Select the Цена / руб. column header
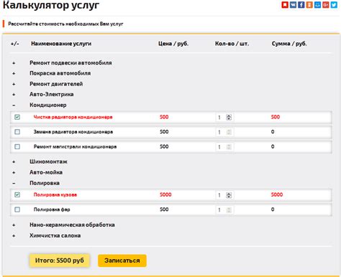Screen dimensions: 341x277 (173, 44)
